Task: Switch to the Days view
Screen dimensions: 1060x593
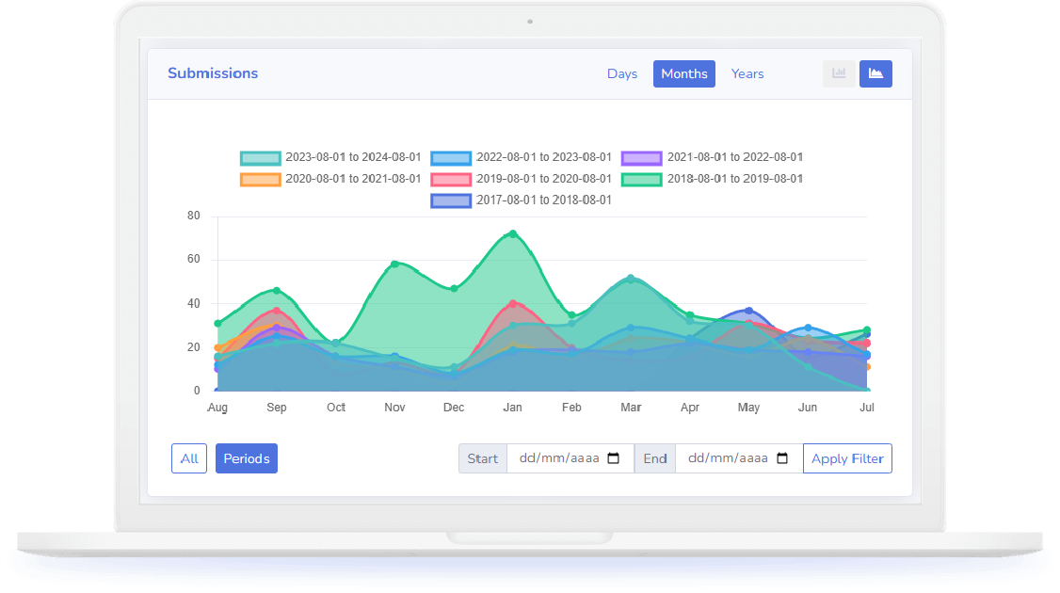Action: coord(622,73)
